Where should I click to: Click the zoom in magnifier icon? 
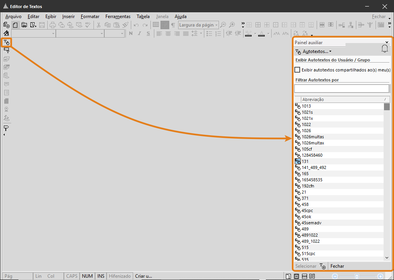(x=232, y=25)
